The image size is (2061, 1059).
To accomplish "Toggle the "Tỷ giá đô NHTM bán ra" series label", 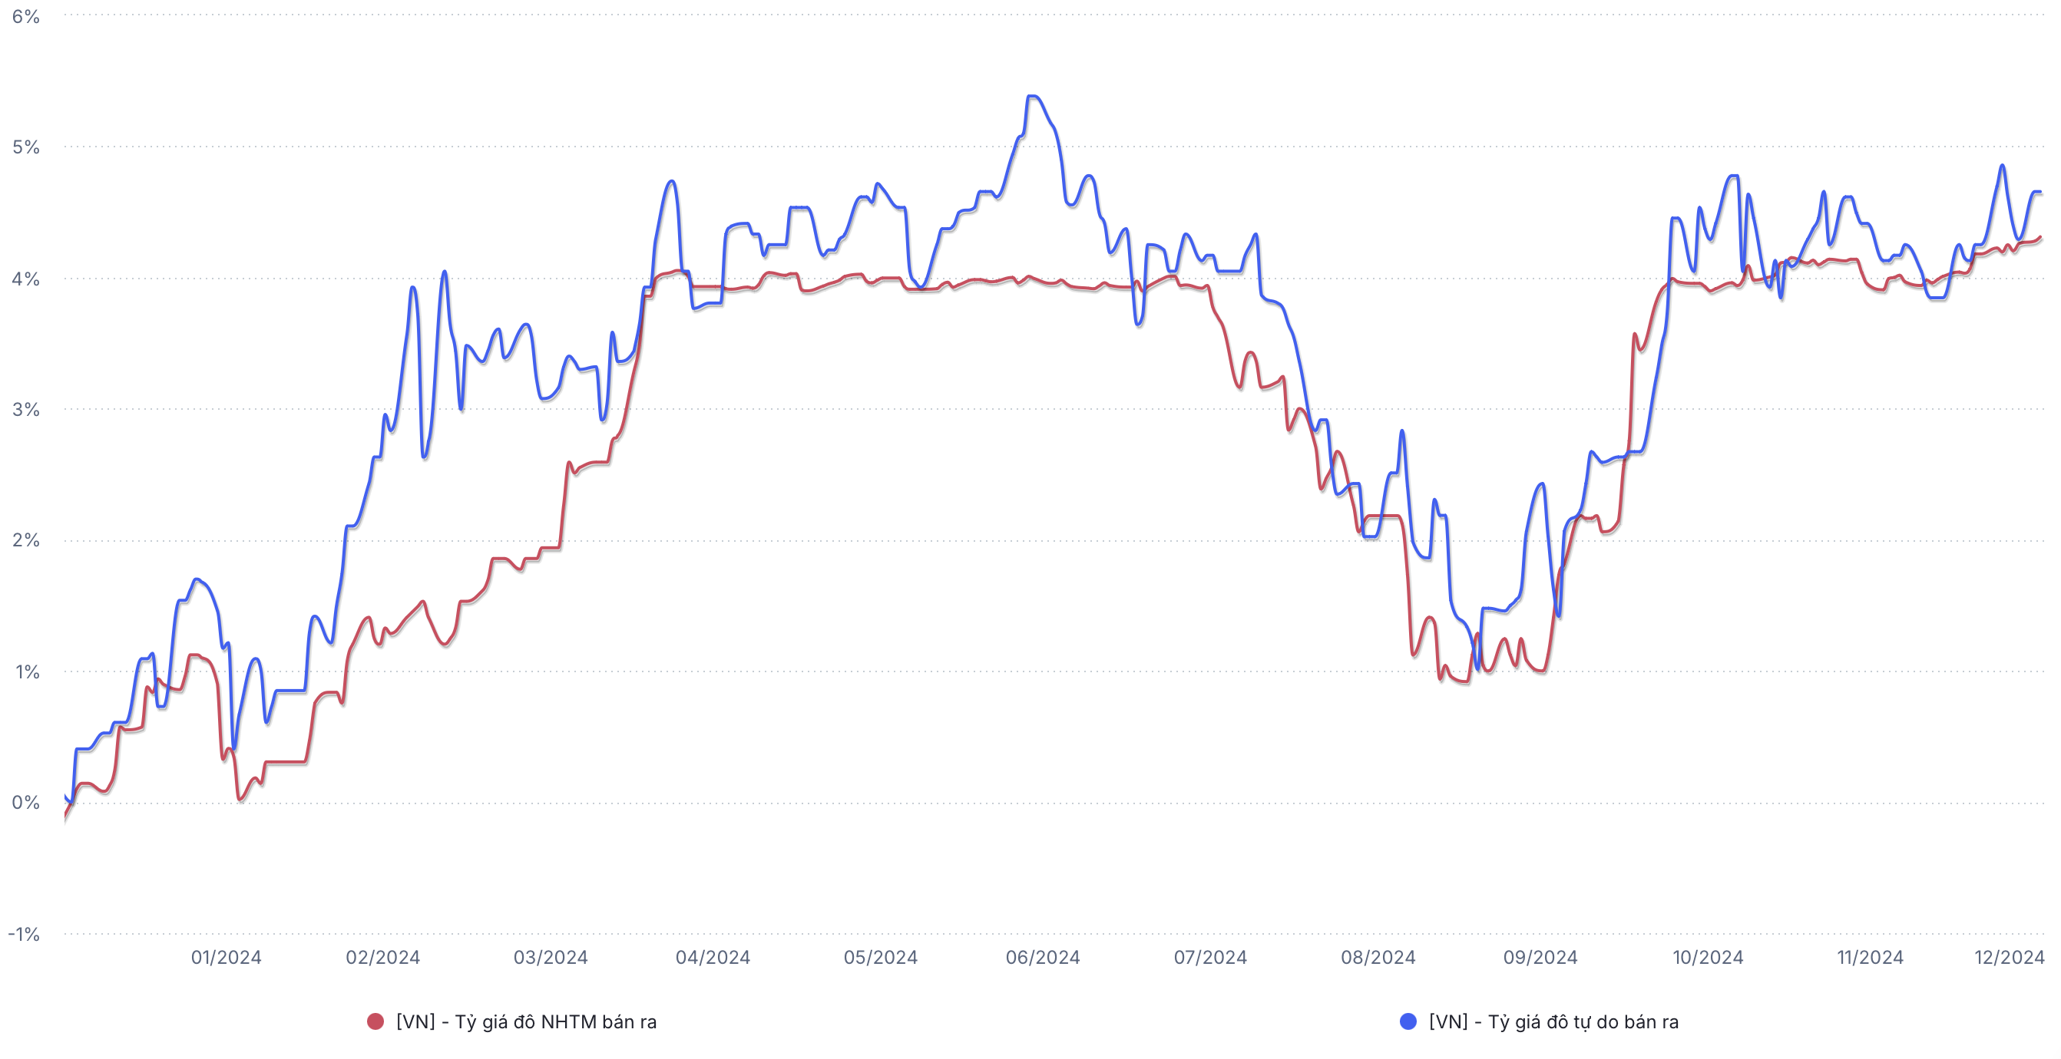I will 526,1021.
